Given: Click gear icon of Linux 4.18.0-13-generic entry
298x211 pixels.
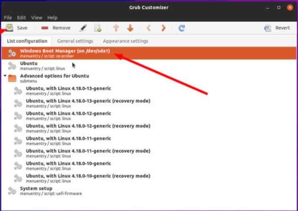Looking at the screenshot, I should pos(18,91).
